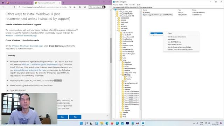Collapse the SYSTEM key node
The width and height of the screenshot is (224, 126).
pyautogui.click(x=118, y=30)
